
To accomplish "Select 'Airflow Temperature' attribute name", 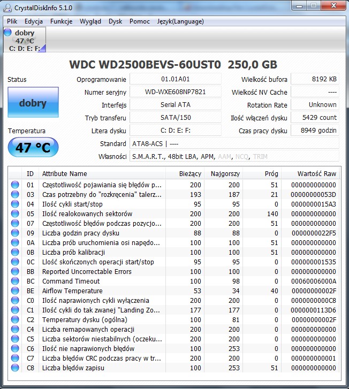I will pos(72,291).
